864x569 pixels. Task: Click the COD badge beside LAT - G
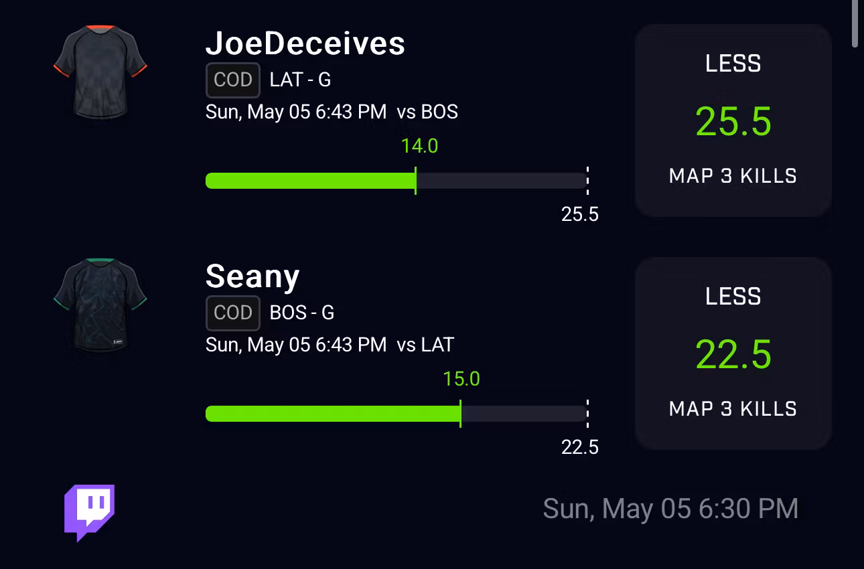(232, 80)
